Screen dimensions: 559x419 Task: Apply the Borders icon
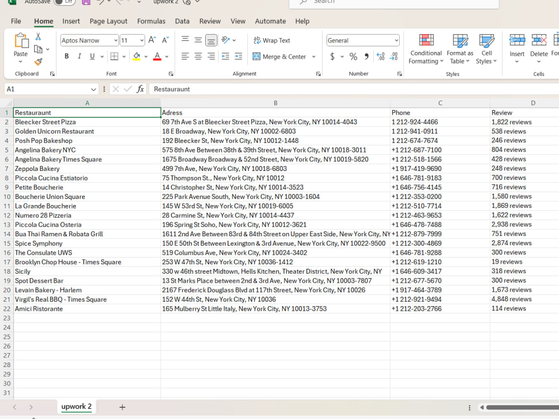[x=114, y=56]
